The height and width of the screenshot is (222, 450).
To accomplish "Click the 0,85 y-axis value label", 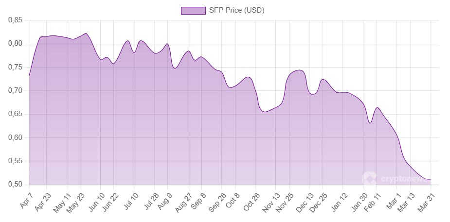I will (x=15, y=20).
